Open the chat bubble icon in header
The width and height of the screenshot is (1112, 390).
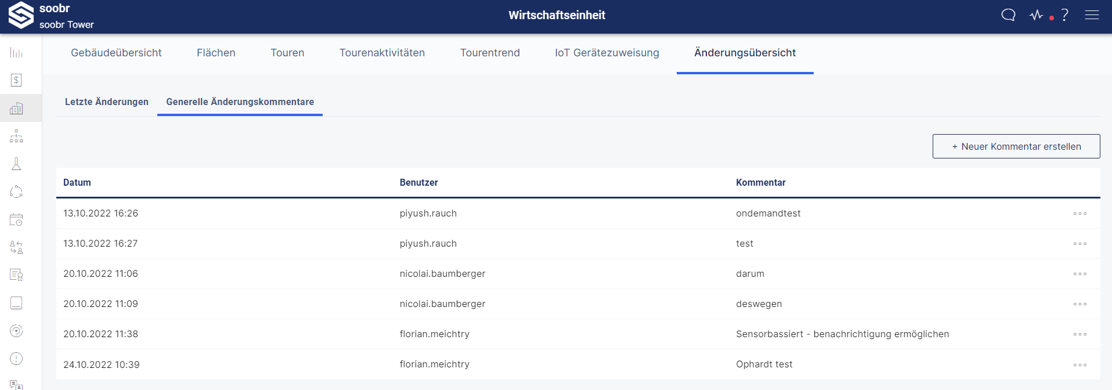click(x=1008, y=15)
